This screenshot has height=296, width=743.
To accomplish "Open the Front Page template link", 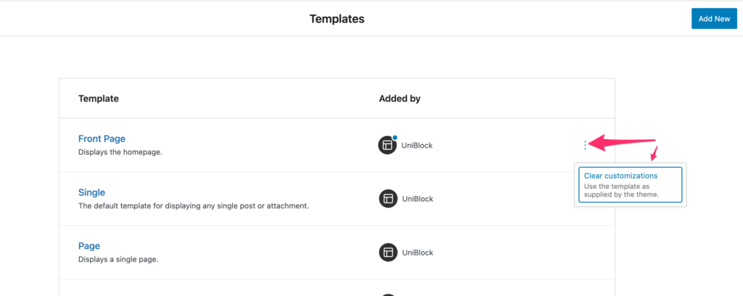I will click(x=102, y=138).
